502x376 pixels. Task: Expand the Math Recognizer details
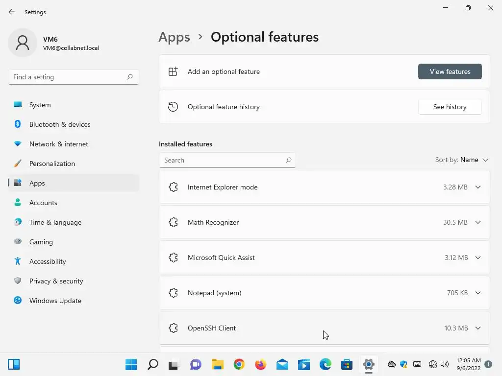tap(478, 222)
